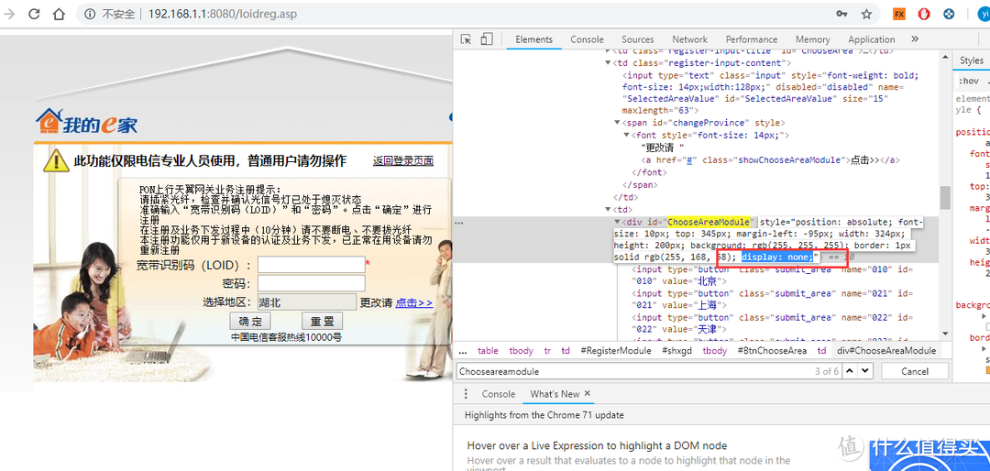Open the Memory tab
The image size is (990, 471).
812,39
